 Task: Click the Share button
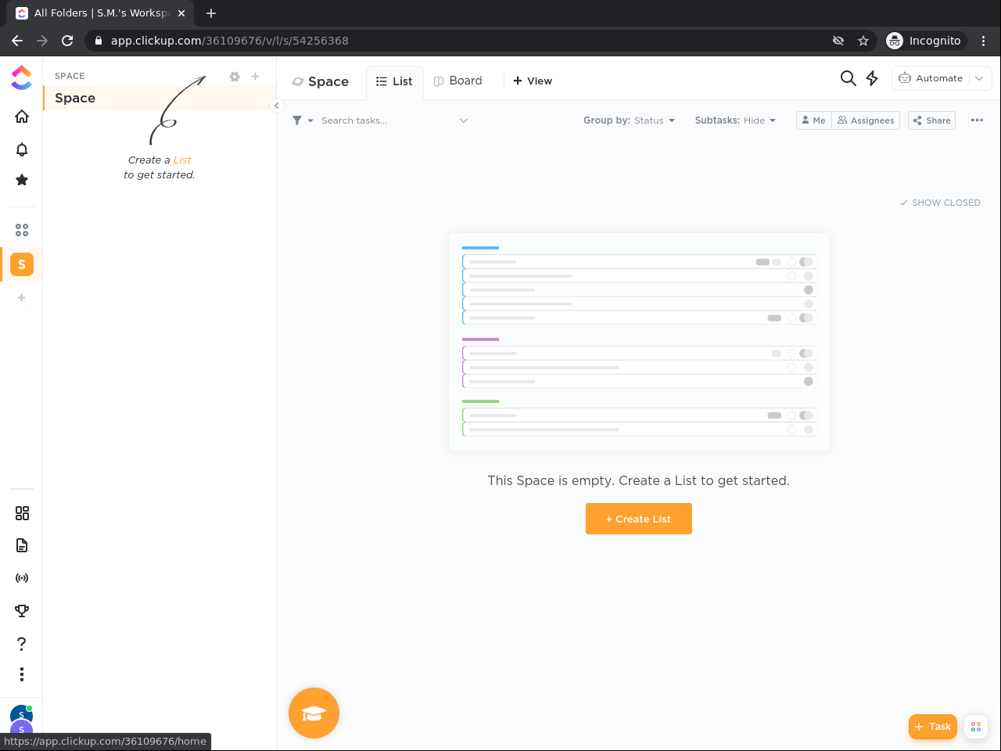931,120
